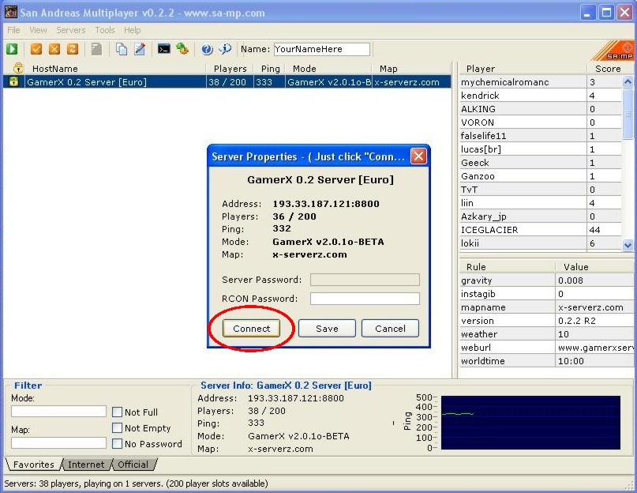Viewport: 637px width, 493px height.
Task: Click the green arrow import/export toolbar icon
Action: [x=182, y=49]
